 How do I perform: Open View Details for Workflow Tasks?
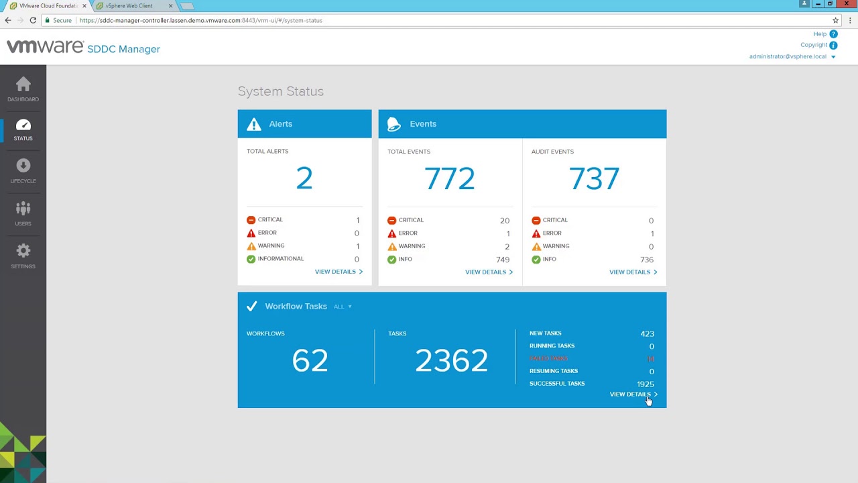[633, 394]
